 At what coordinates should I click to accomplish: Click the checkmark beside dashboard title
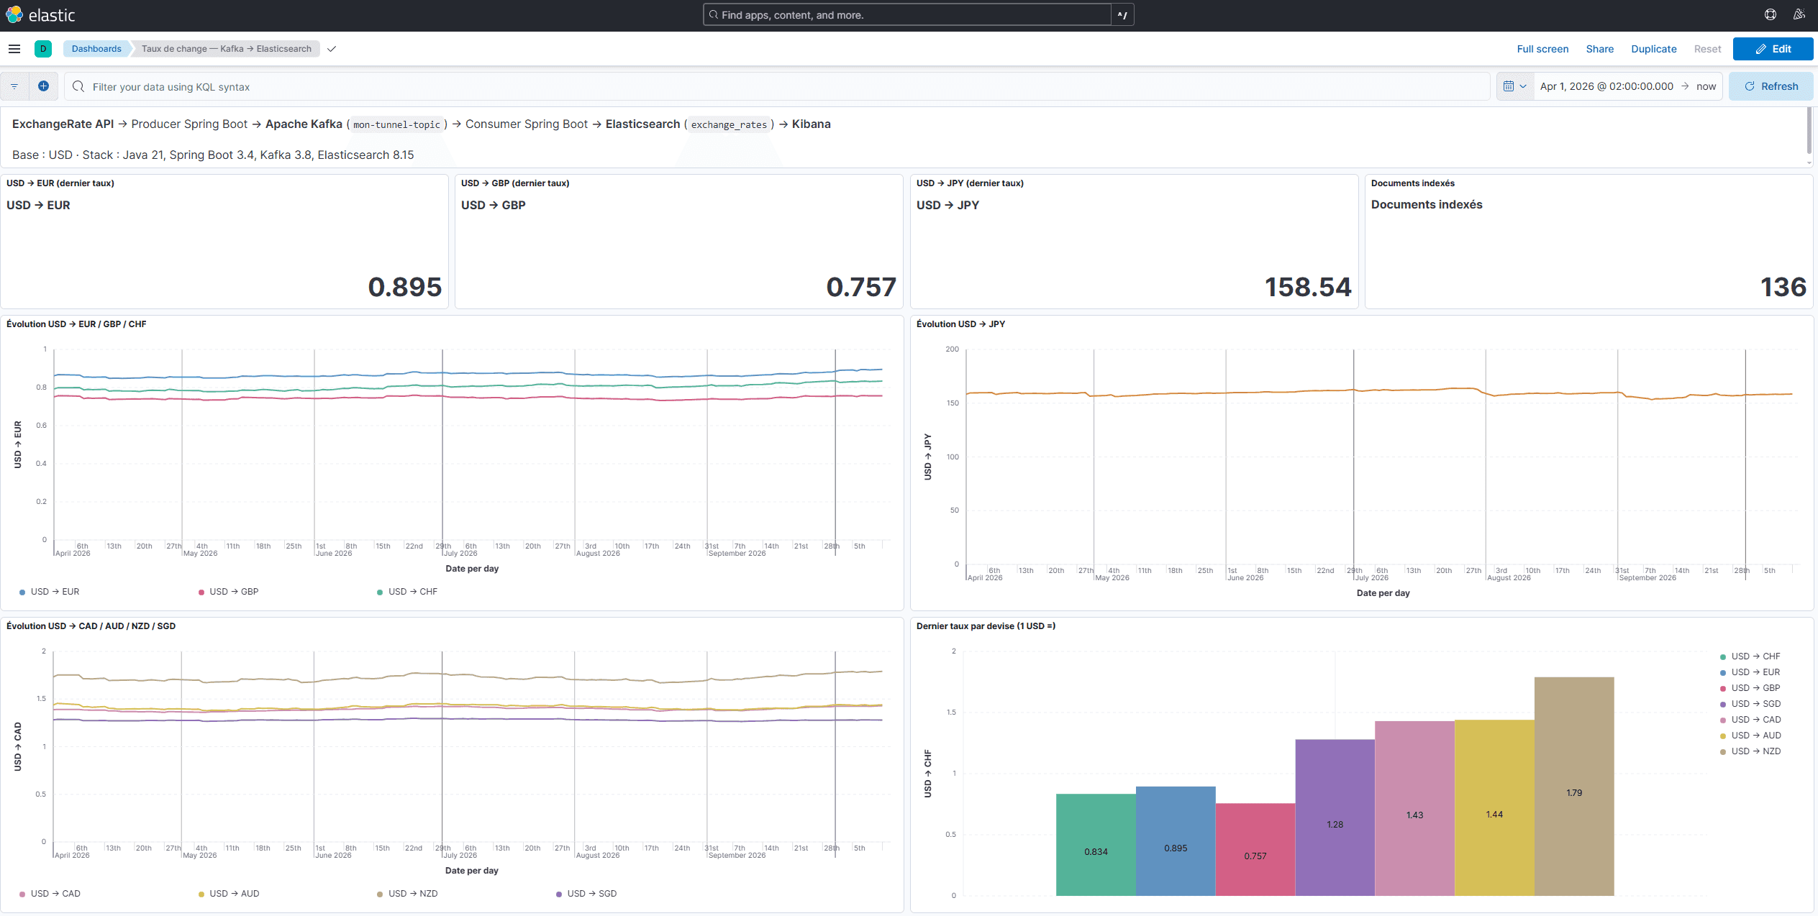click(332, 49)
